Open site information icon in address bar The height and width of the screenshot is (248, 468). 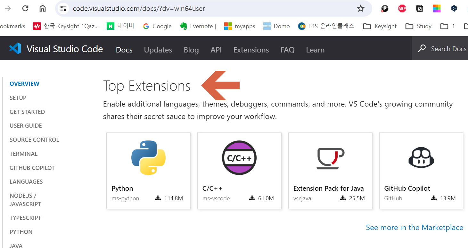63,9
